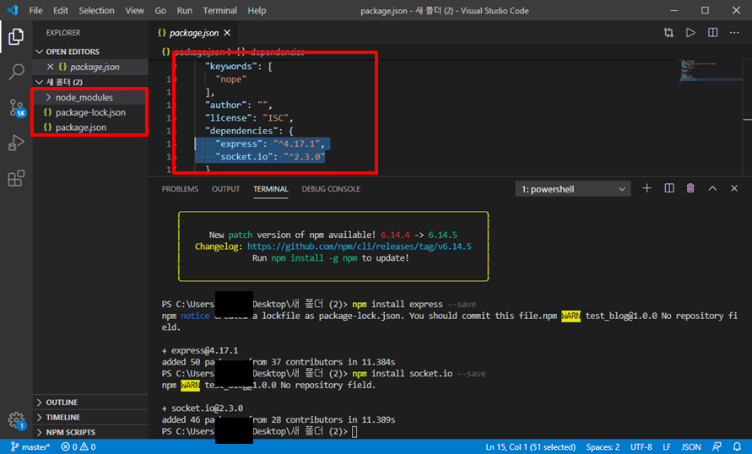752x454 pixels.
Task: Open the File menu
Action: tap(36, 10)
